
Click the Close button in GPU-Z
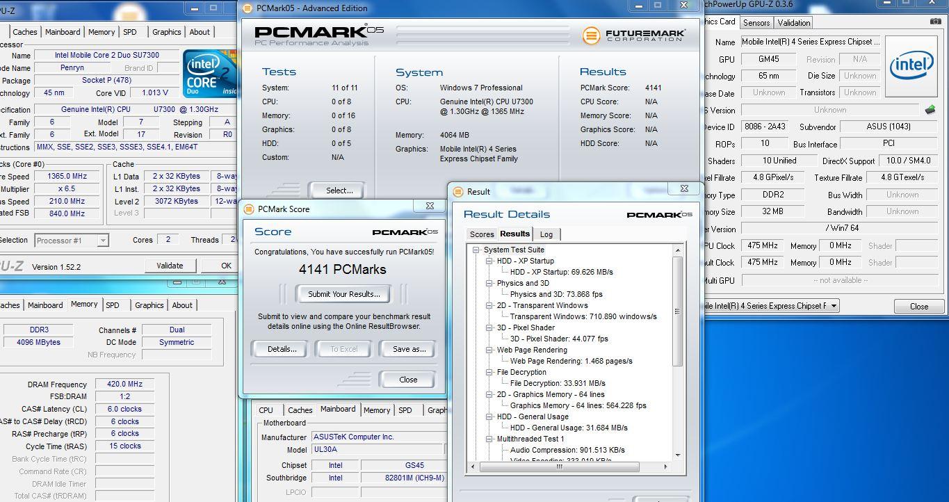point(919,306)
